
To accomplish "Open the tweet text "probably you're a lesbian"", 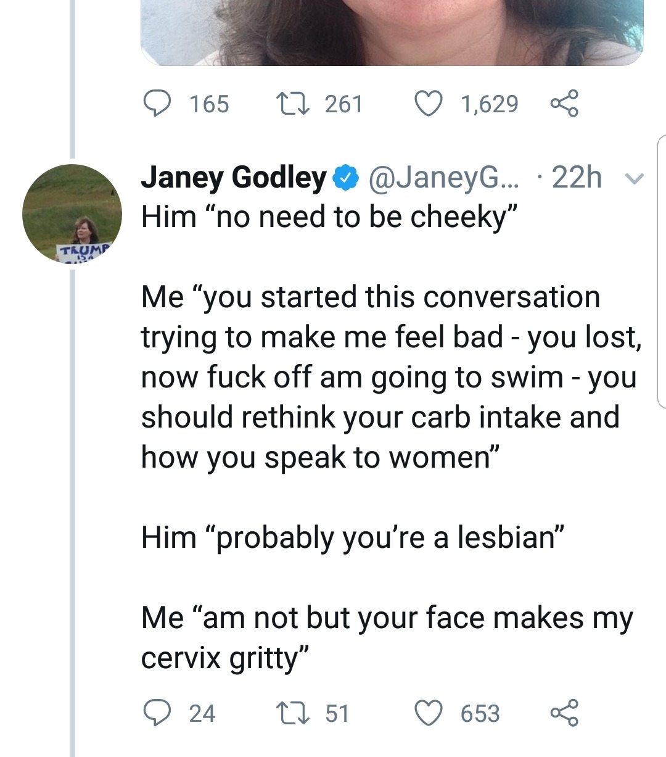I will (x=353, y=537).
